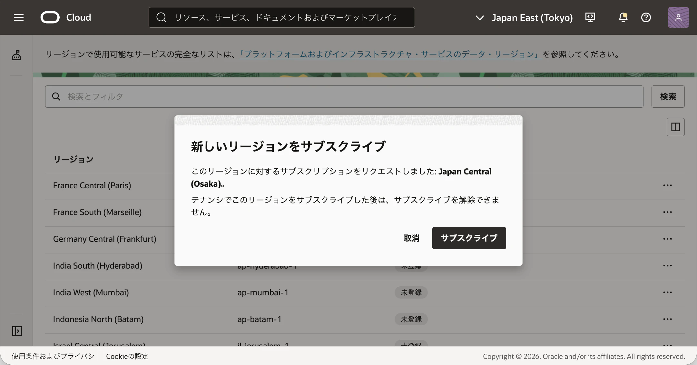Screen dimensions: 697x365
Task: Click the リージョン column header
Action: (x=74, y=159)
